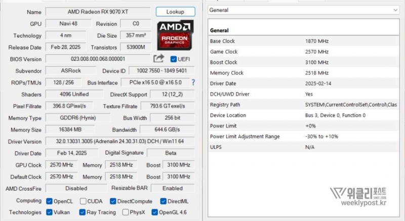
Task: Toggle the Ray Tracing checkbox
Action: pos(84,212)
